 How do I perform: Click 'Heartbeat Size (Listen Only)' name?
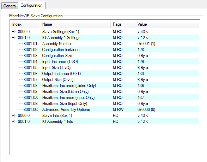click(x=65, y=92)
